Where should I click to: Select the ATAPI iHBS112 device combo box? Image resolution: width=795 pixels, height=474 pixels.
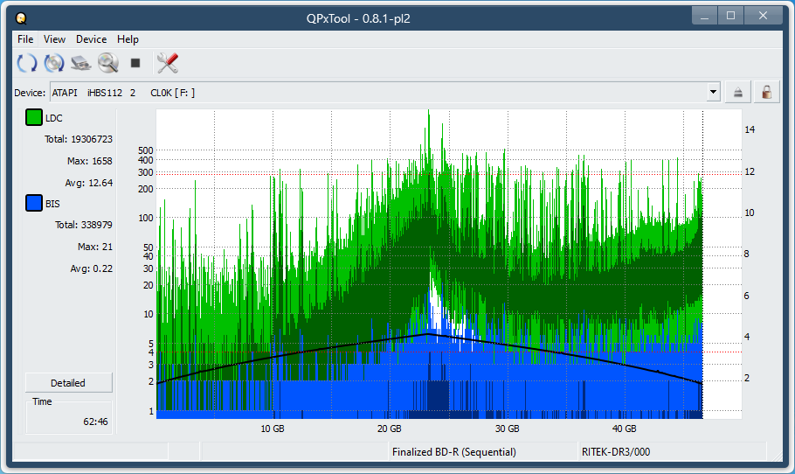pyautogui.click(x=385, y=93)
